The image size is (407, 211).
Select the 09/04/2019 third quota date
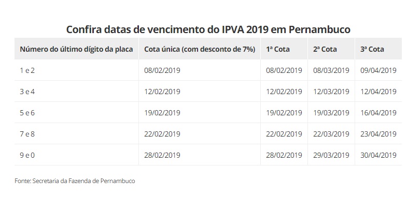tap(378, 70)
